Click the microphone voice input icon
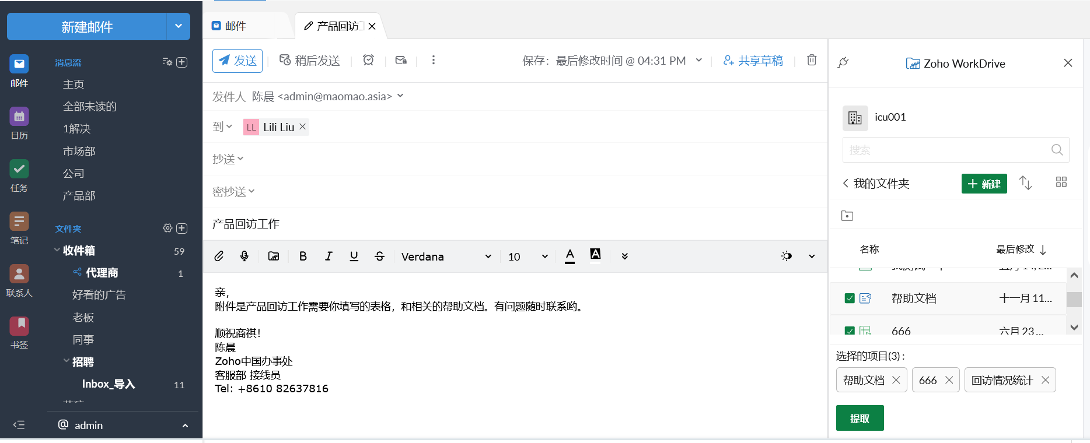This screenshot has width=1090, height=443. coord(244,256)
